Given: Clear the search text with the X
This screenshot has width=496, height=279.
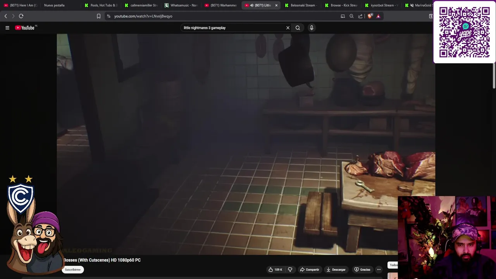Looking at the screenshot, I should coord(288,28).
